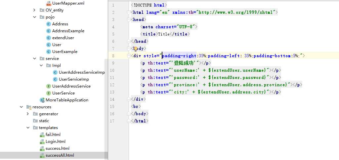Click line number 8 in gutter
The width and height of the screenshot is (339, 160).
pos(113,56)
